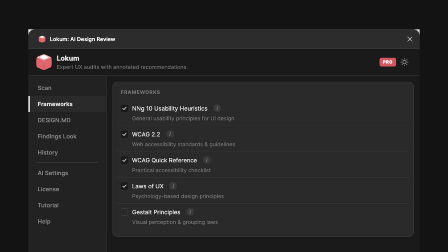Click the small Lokum icon in title bar
Viewport: 448px width, 252px height.
[x=42, y=39]
